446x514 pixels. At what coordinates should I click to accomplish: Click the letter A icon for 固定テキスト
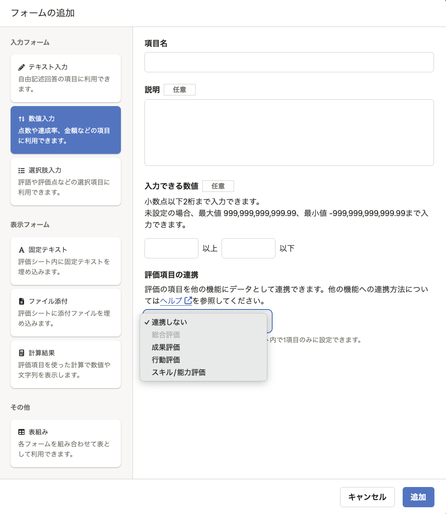click(21, 250)
